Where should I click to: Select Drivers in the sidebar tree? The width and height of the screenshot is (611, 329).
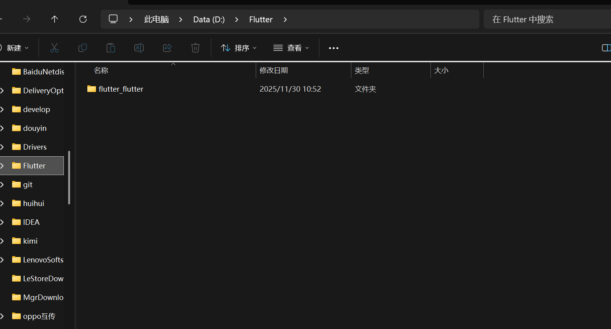coord(35,147)
